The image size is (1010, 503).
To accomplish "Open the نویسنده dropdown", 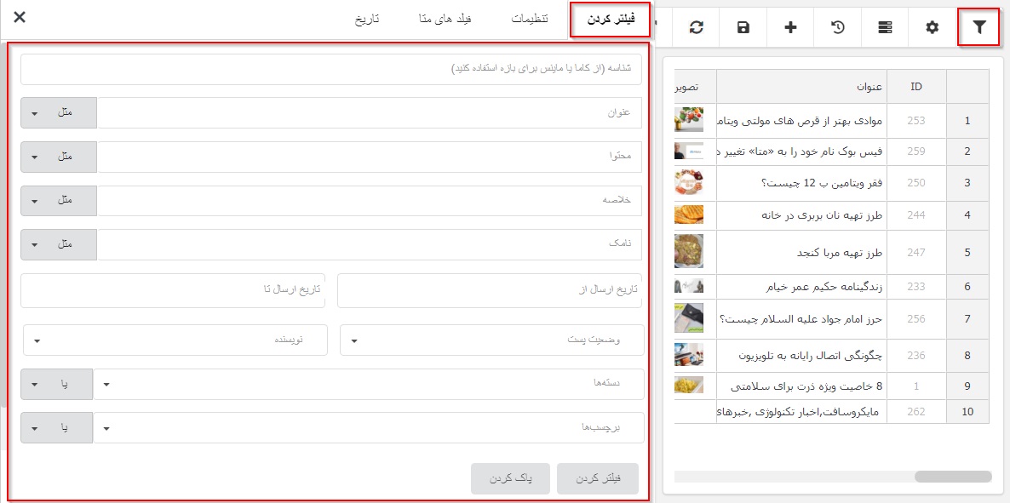I will coord(175,340).
